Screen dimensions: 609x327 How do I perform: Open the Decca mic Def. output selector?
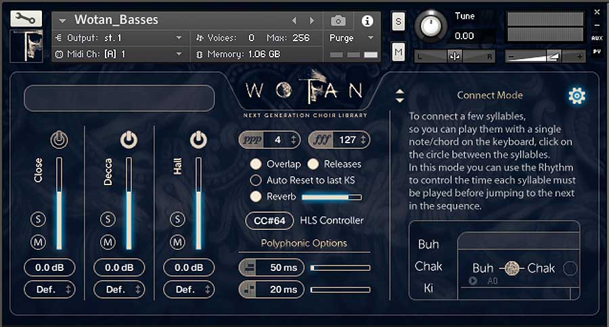[119, 289]
